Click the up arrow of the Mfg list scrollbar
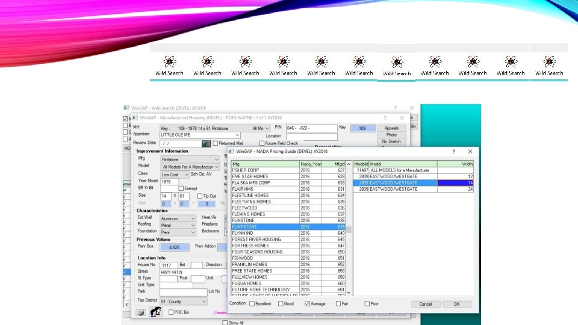 coord(349,164)
